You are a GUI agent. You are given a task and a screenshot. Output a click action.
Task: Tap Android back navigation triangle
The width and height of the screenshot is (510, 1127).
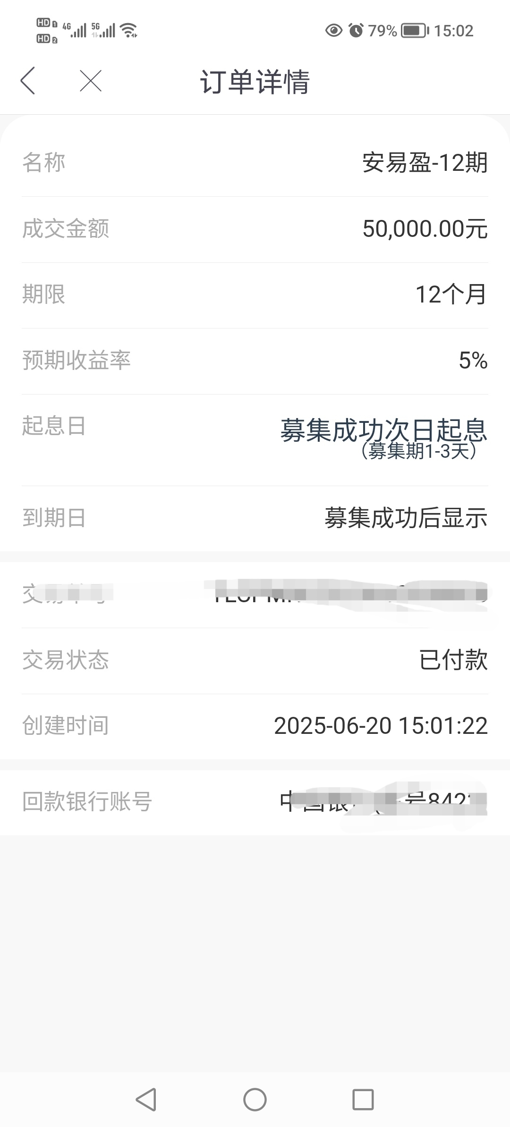click(x=146, y=1100)
